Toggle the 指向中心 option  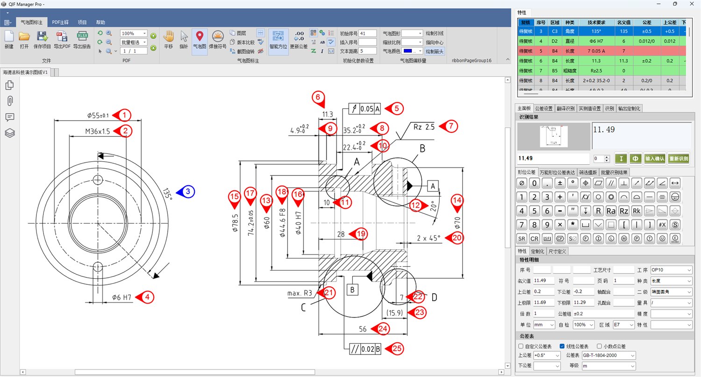pos(435,43)
